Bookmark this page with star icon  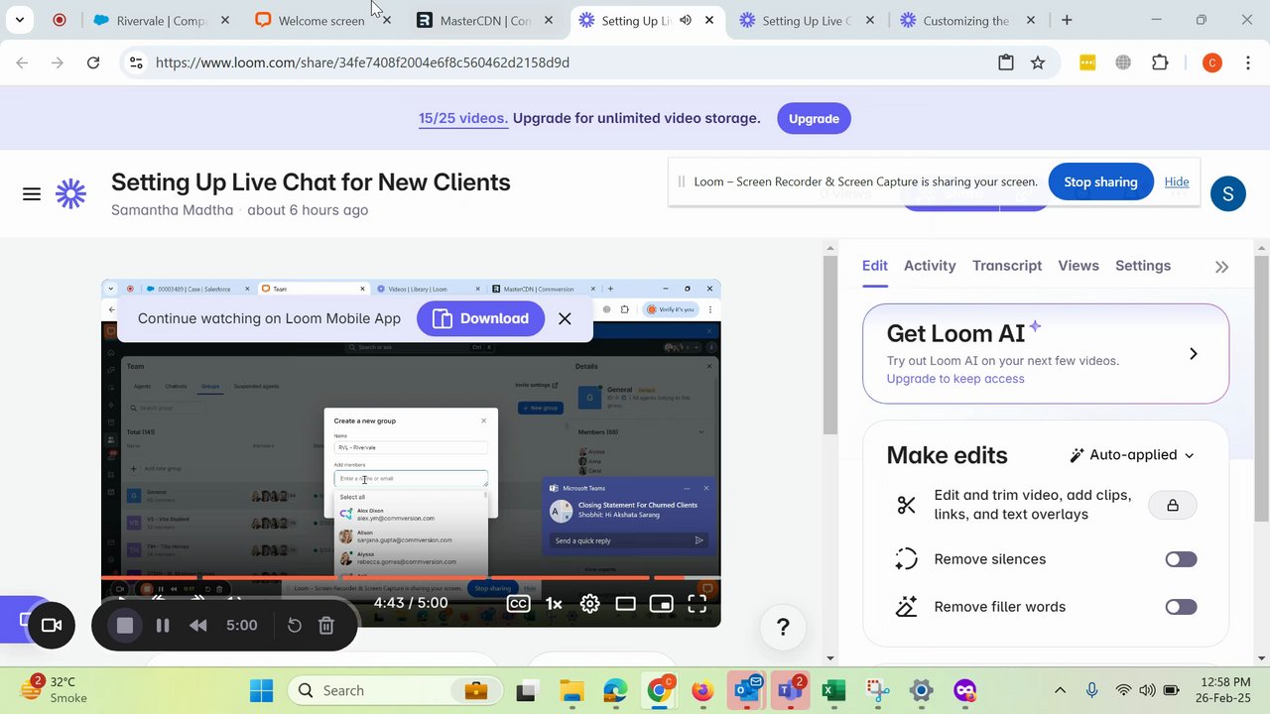pyautogui.click(x=1038, y=62)
